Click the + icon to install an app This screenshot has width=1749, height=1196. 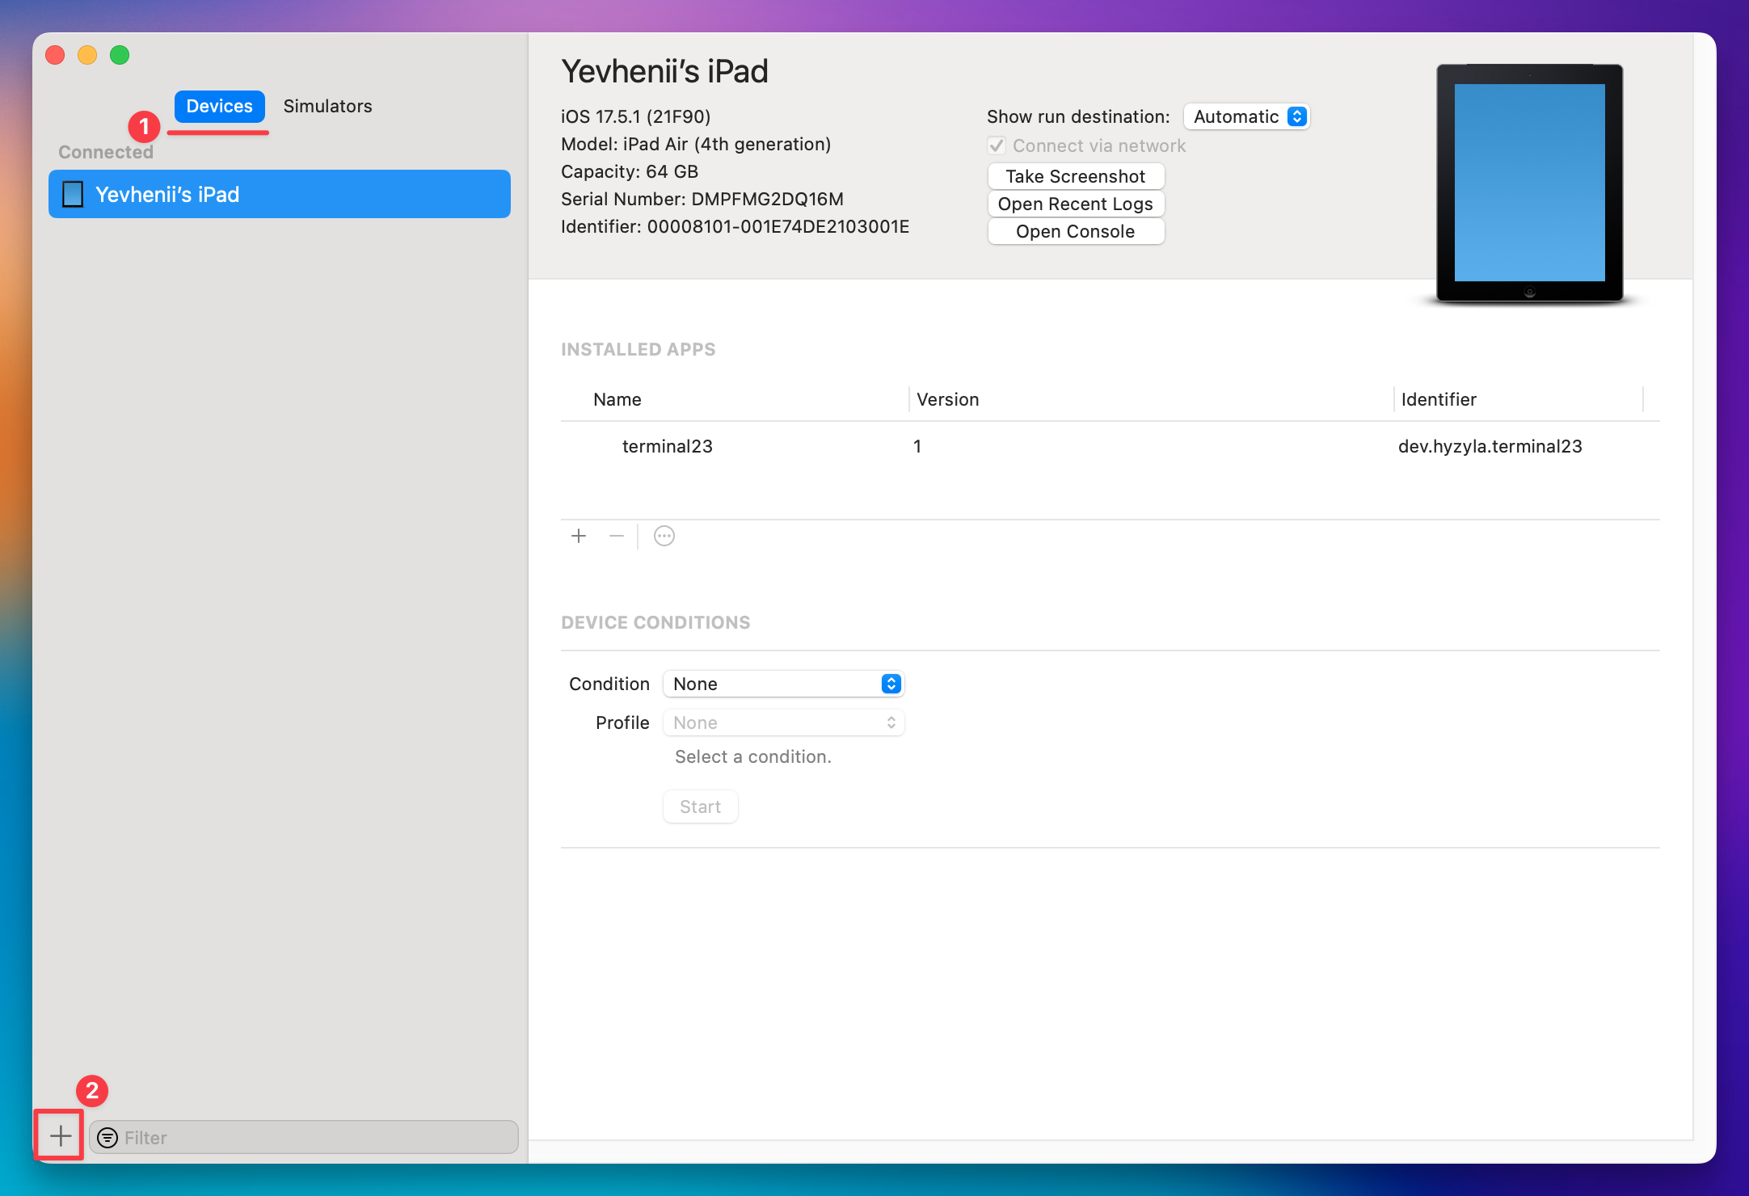click(579, 536)
